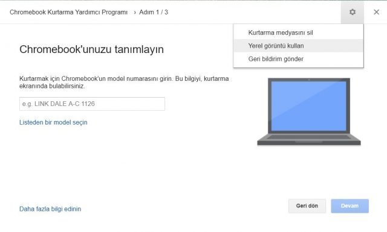The image size is (387, 232).
Task: Click the heading 'Chromebook'unuzu tanımlayın'
Action: 91,49
